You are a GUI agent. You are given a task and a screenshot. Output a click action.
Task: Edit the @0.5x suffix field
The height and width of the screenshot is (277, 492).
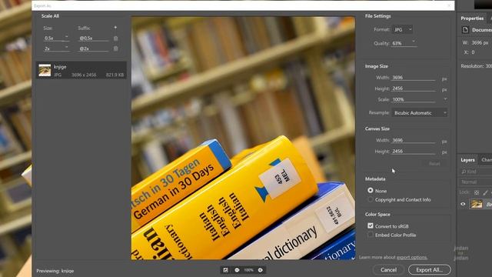93,38
